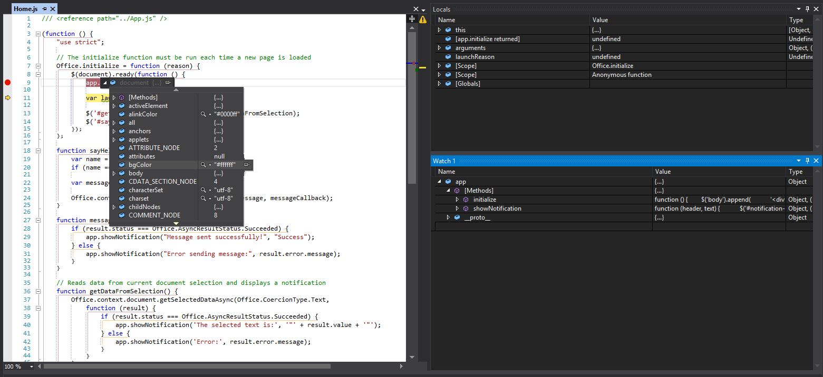The image size is (823, 377).
Task: Collapse the [Methods] node under app in Watch 1
Action: tap(448, 190)
